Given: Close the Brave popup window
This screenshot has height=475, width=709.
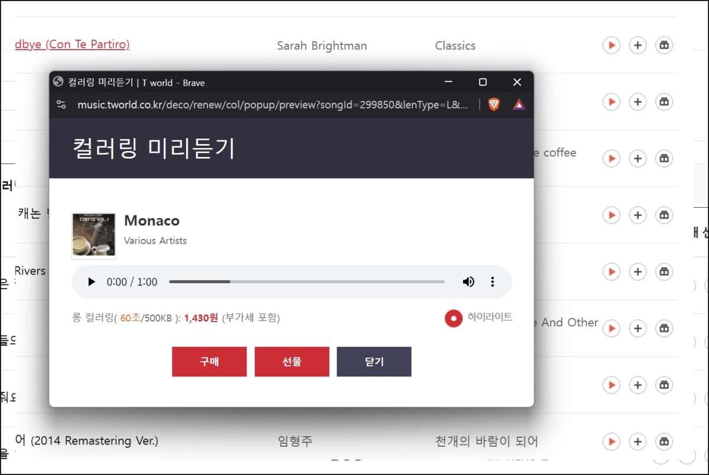Looking at the screenshot, I should (x=517, y=82).
